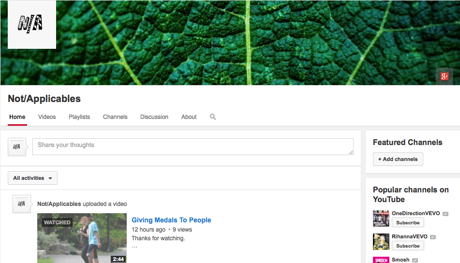Click RihannaVEVO channel name
The image size is (460, 263).
pos(410,236)
